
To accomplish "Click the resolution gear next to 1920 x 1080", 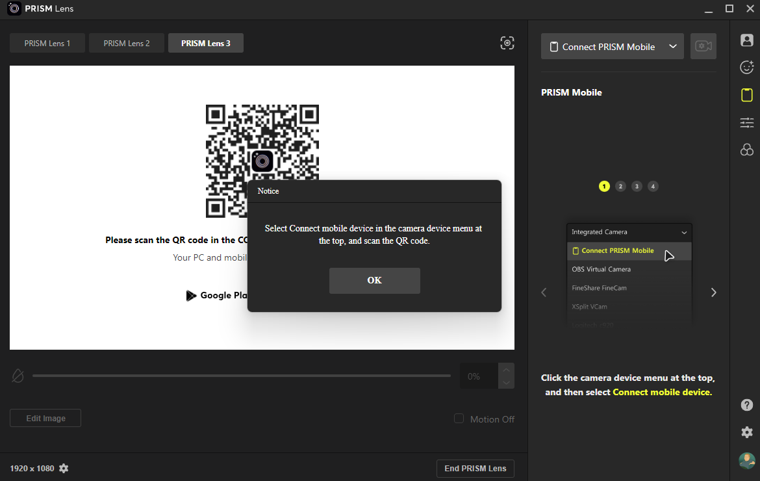I will click(64, 469).
